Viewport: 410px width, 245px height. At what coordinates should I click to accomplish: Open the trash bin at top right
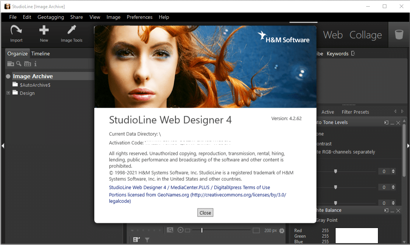[399, 34]
